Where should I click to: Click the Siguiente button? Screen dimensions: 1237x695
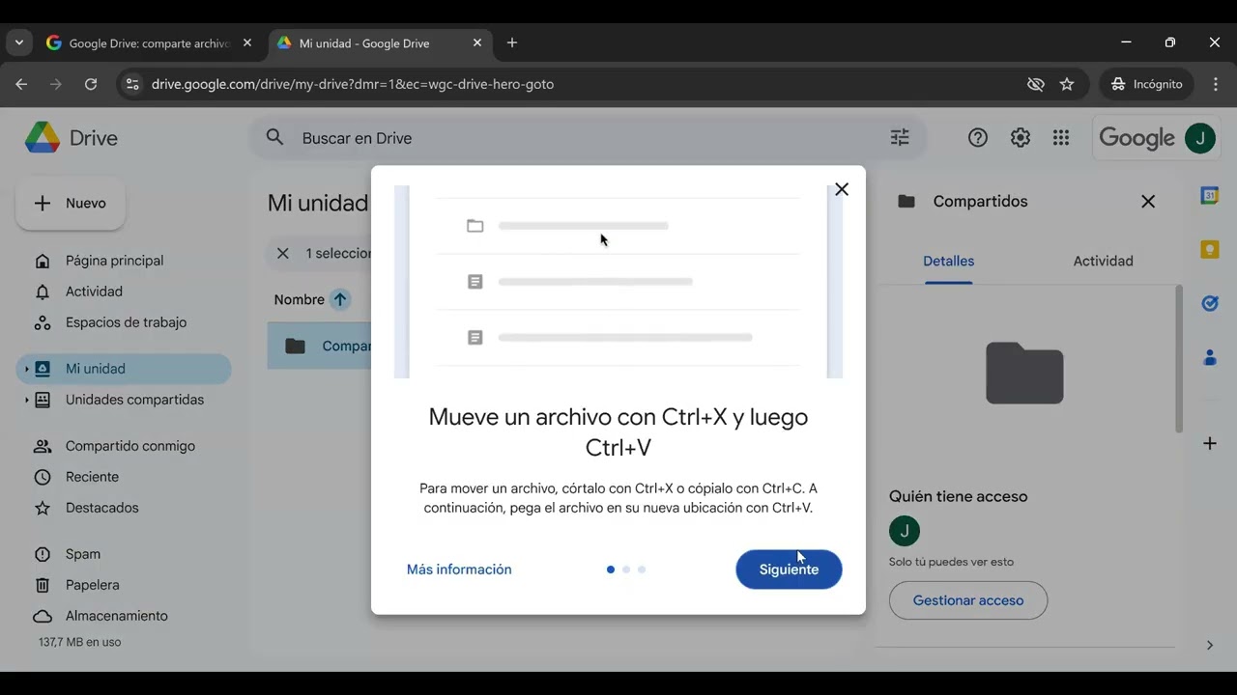789,570
